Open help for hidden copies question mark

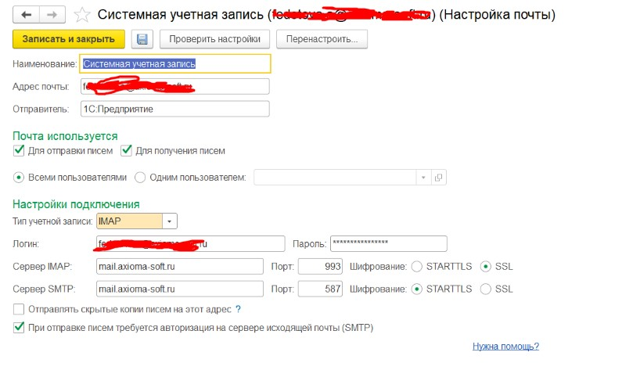[x=238, y=310]
